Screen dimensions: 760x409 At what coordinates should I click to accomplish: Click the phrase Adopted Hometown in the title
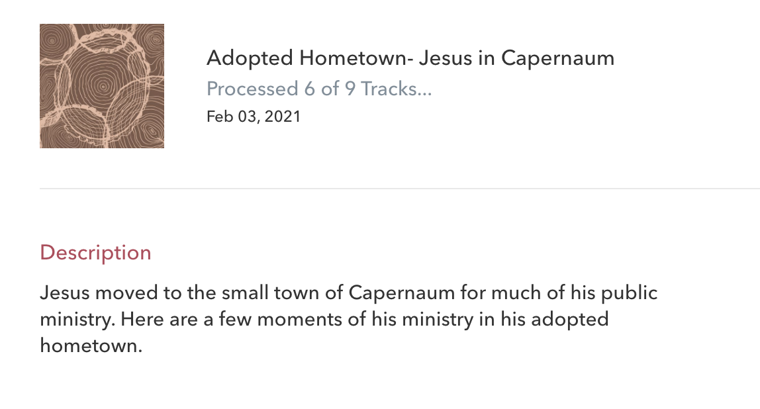(305, 58)
